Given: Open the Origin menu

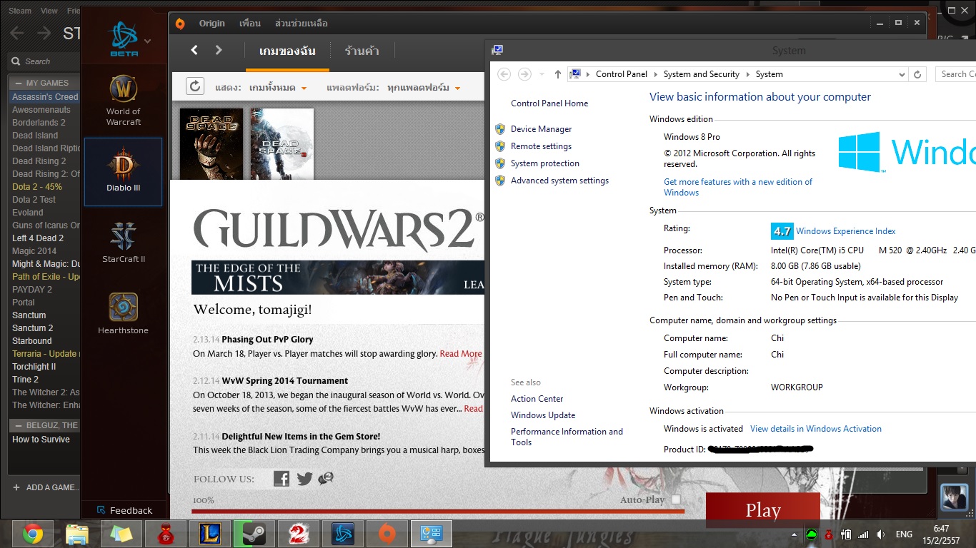Looking at the screenshot, I should point(212,24).
